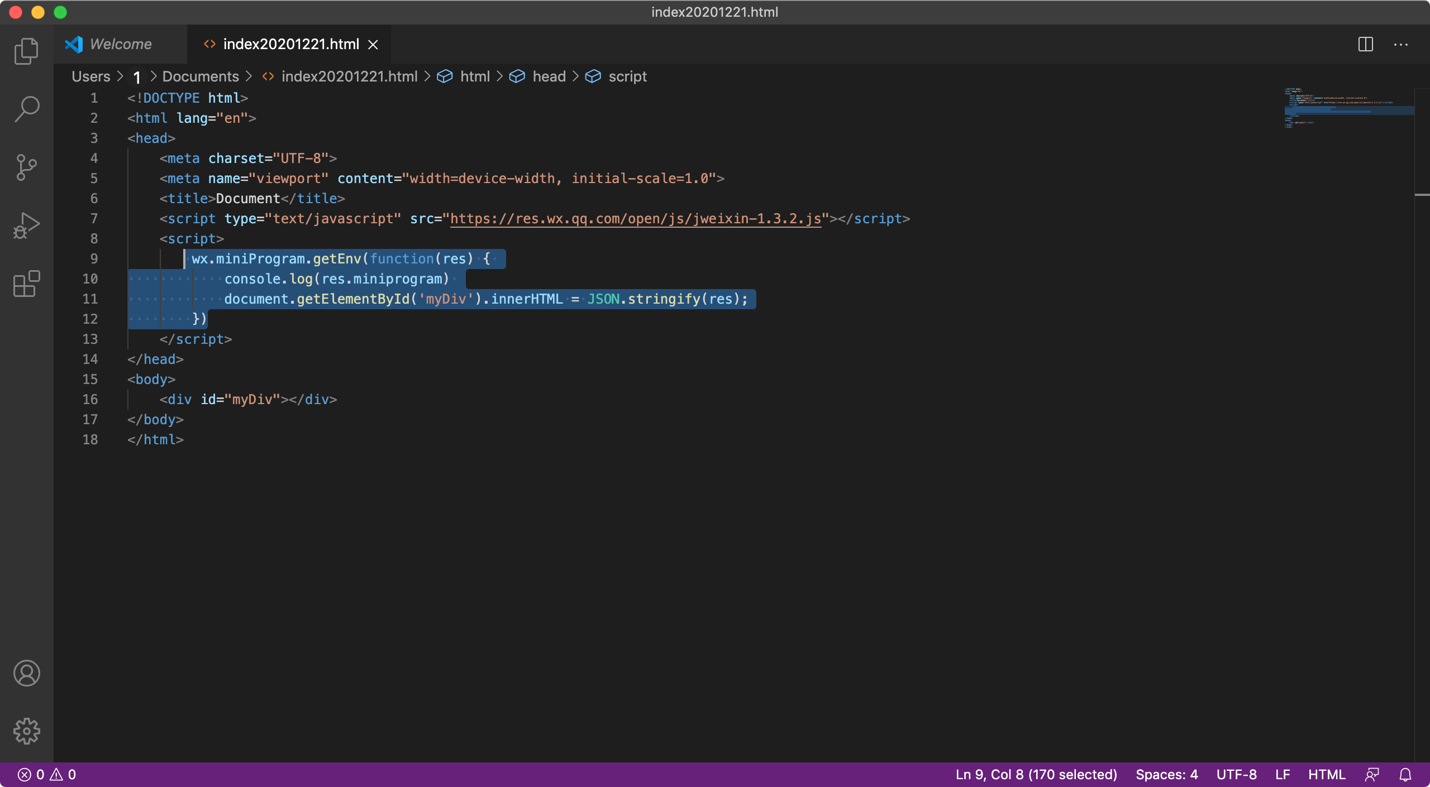
Task: Open the Explorer view in activity bar
Action: pyautogui.click(x=26, y=51)
